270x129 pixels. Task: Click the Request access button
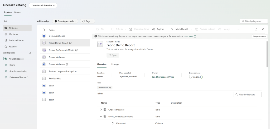tap(259, 36)
